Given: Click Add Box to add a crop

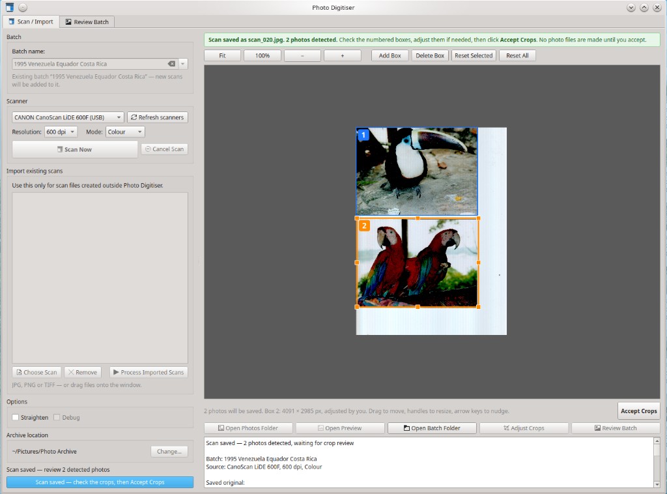Looking at the screenshot, I should tap(390, 56).
